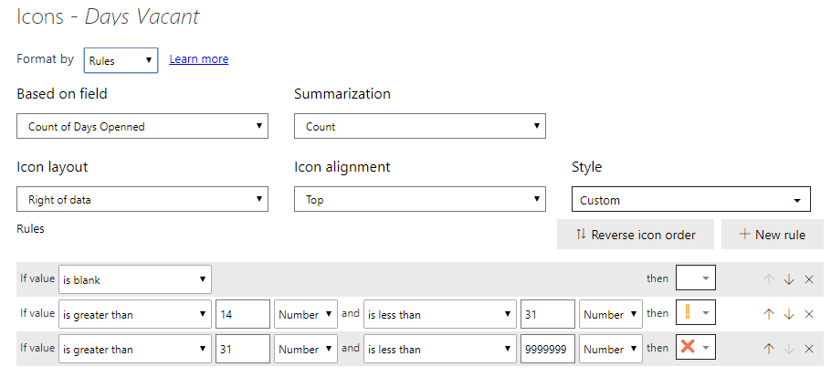The height and width of the screenshot is (388, 831).
Task: Move the 14 to 31 rule up
Action: (x=769, y=314)
